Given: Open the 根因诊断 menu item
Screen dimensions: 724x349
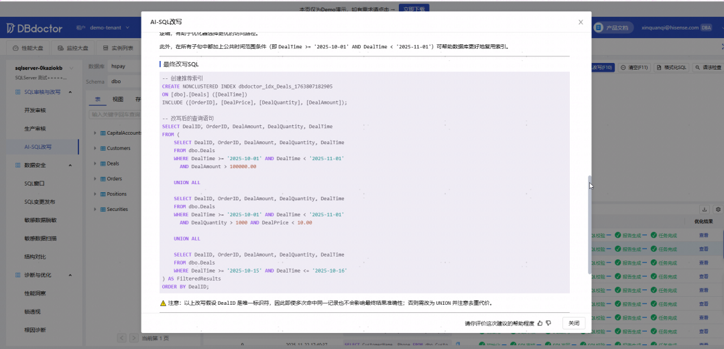Looking at the screenshot, I should coord(35,330).
